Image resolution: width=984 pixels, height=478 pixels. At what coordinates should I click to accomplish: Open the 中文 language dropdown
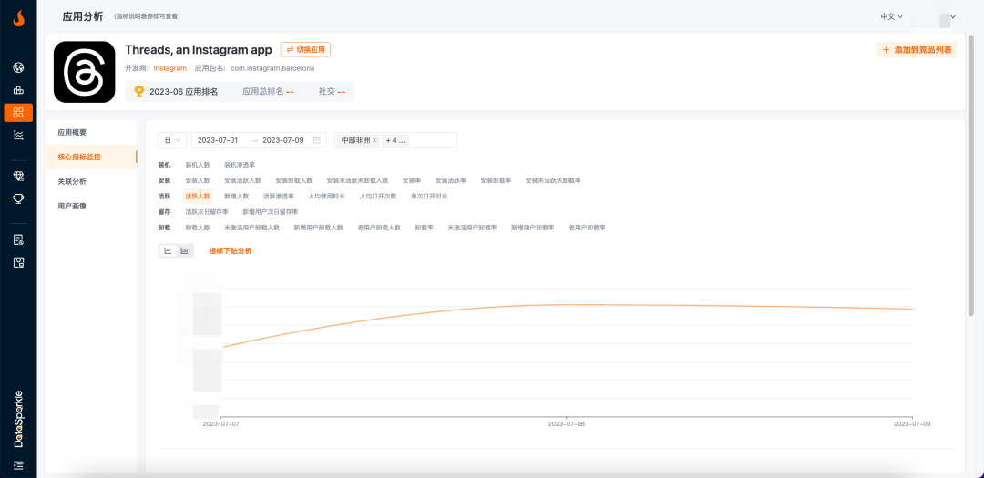click(x=891, y=16)
